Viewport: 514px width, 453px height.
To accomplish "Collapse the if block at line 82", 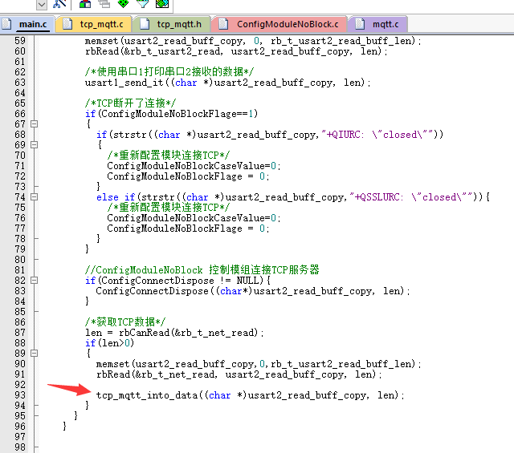I will coord(34,281).
